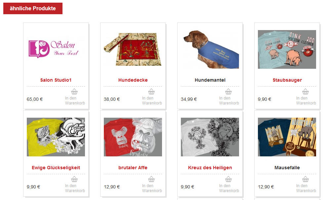Open the Staubsauger product title link
The width and height of the screenshot is (328, 200).
pyautogui.click(x=287, y=80)
